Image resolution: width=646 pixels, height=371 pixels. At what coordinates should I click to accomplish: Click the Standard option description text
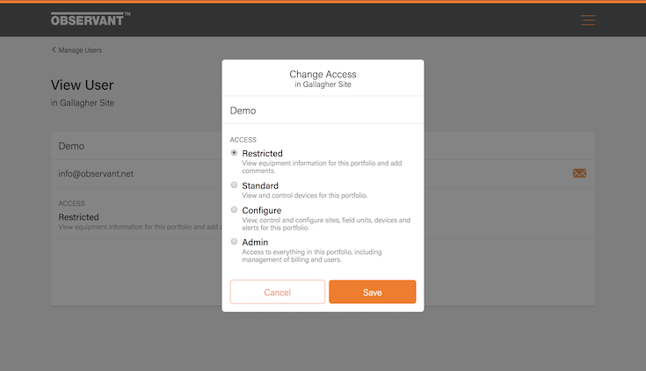304,195
